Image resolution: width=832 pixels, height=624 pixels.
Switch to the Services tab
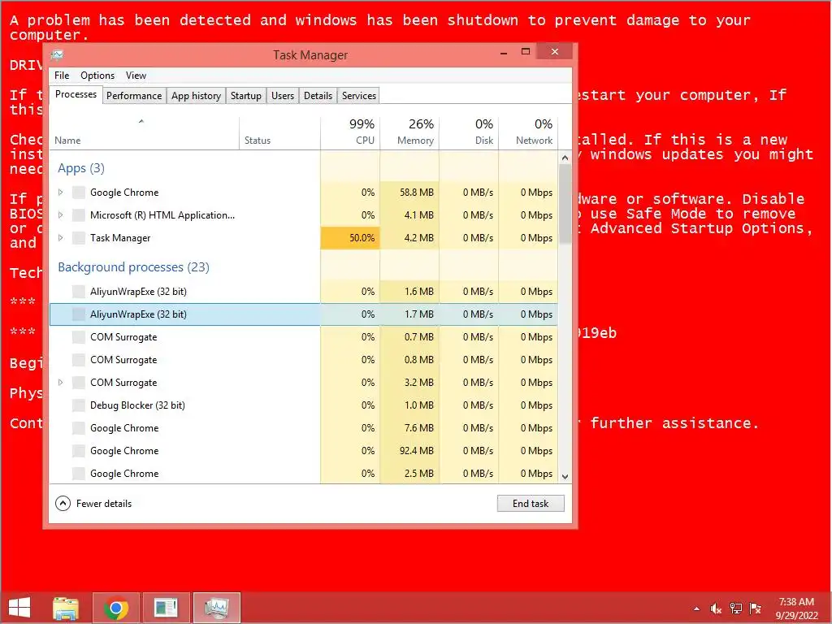click(x=358, y=96)
